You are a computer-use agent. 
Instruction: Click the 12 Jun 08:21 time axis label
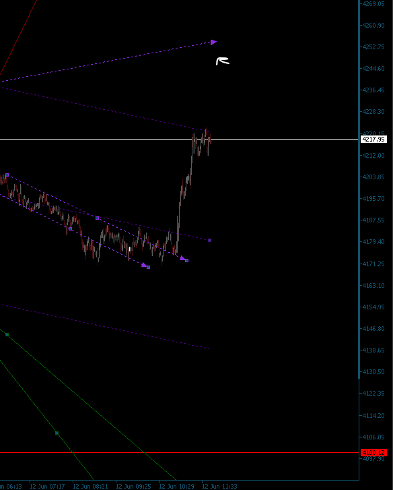90,487
